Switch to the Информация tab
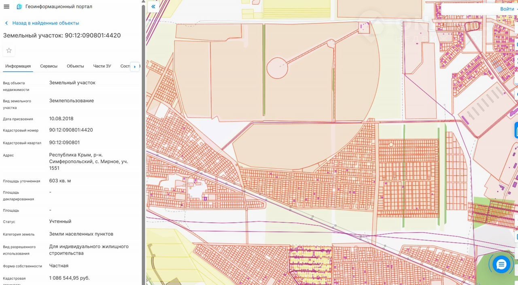The image size is (518, 285). pos(18,66)
